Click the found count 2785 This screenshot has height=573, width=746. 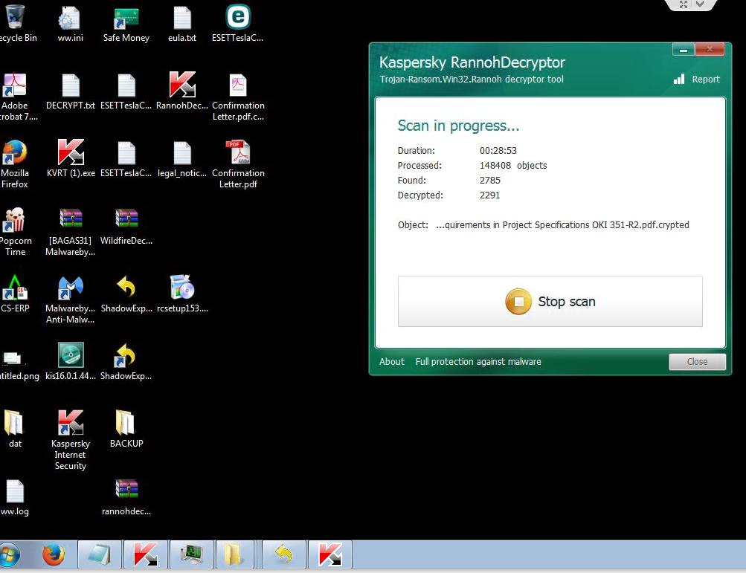489,180
